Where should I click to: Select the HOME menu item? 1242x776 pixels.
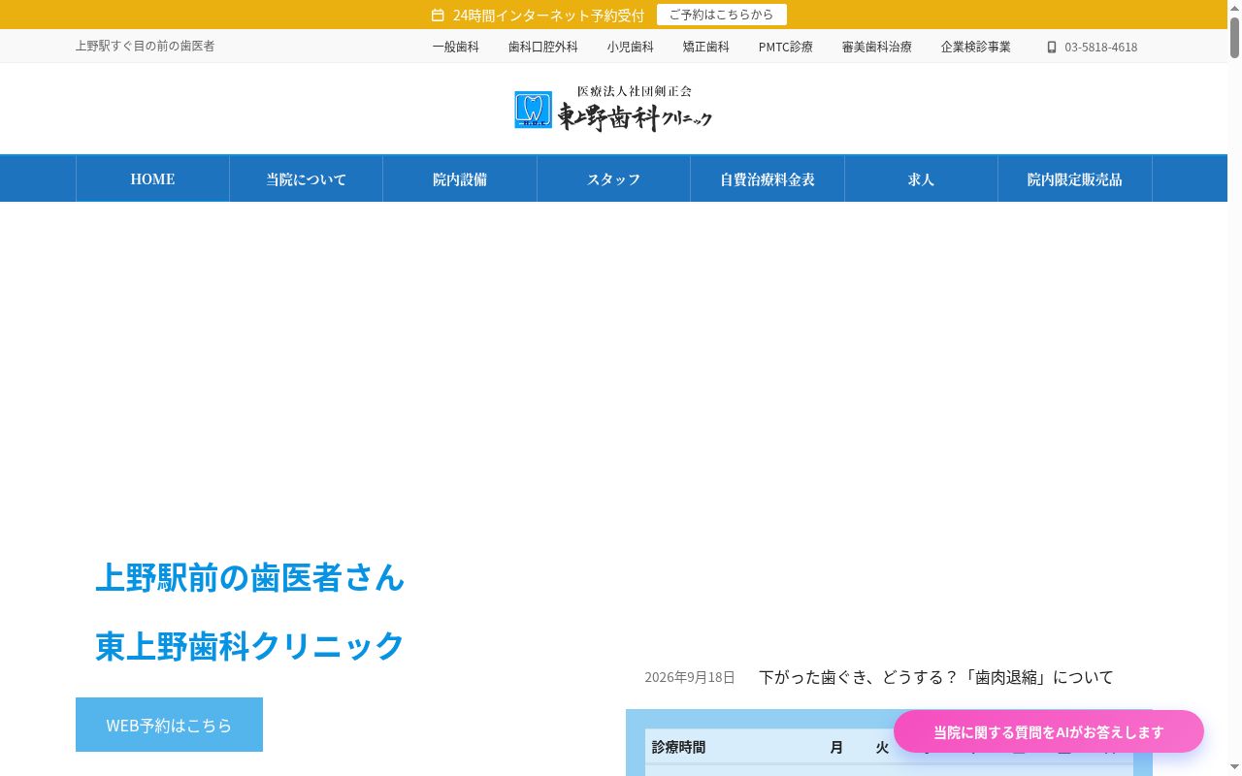click(x=153, y=179)
